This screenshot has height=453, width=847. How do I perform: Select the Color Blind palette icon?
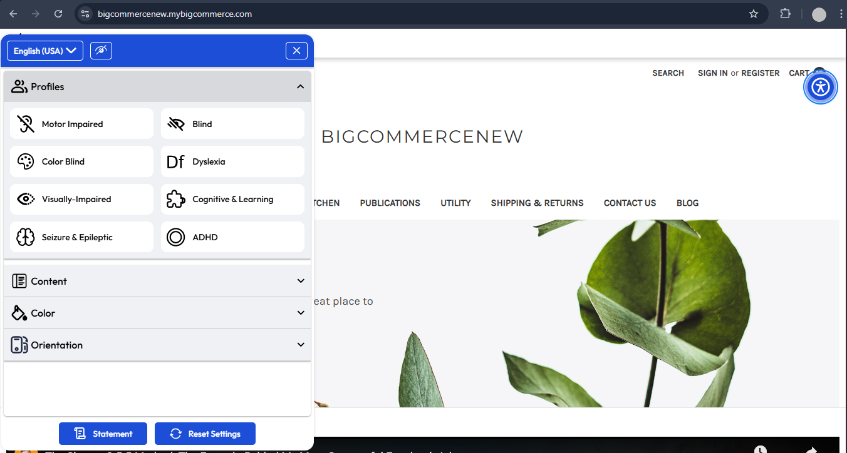pos(25,161)
